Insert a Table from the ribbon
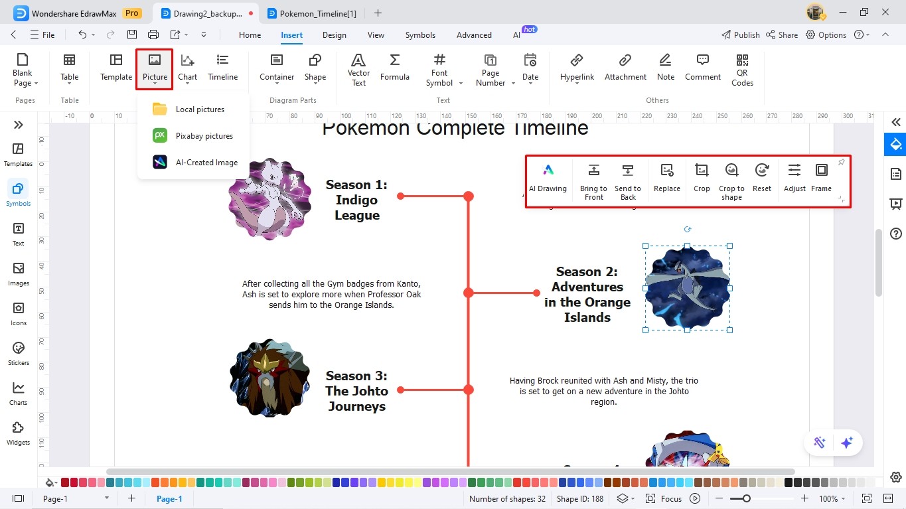 70,68
